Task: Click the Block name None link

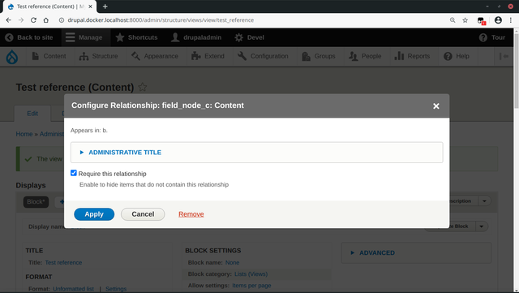Action: (x=233, y=262)
